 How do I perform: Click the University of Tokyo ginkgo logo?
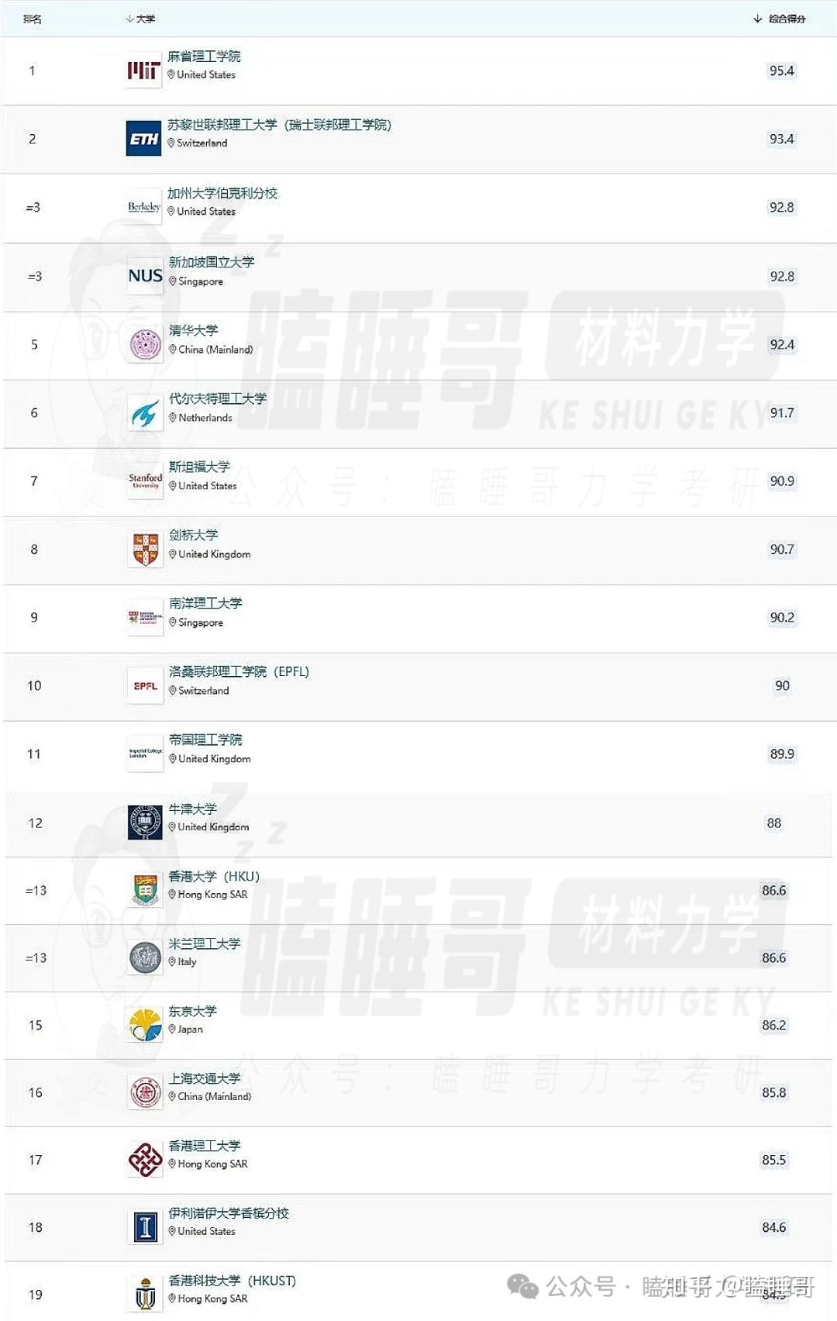coord(145,1025)
